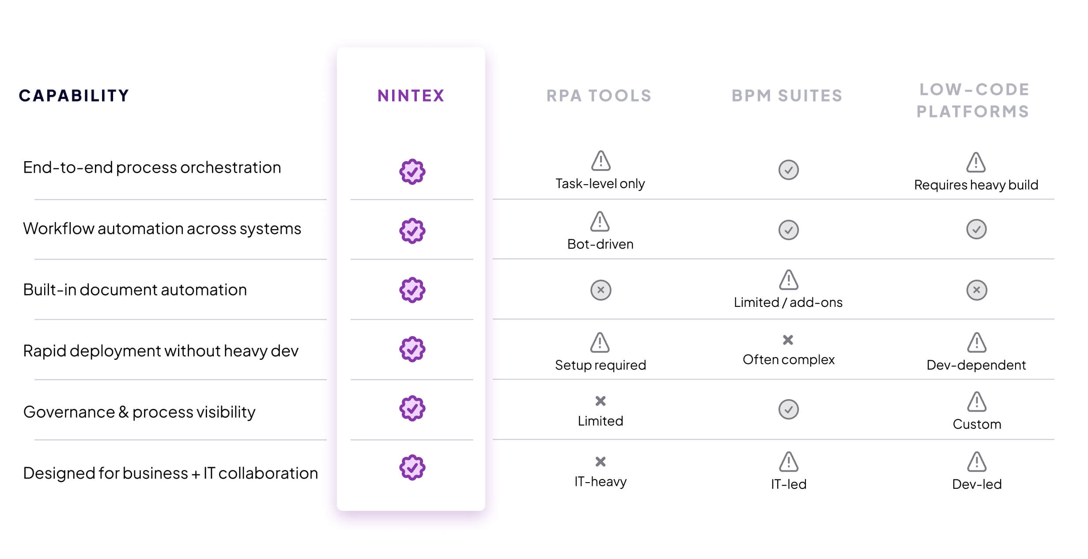1088x559 pixels.
Task: Click warning triangle above Setup required
Action: click(x=600, y=342)
